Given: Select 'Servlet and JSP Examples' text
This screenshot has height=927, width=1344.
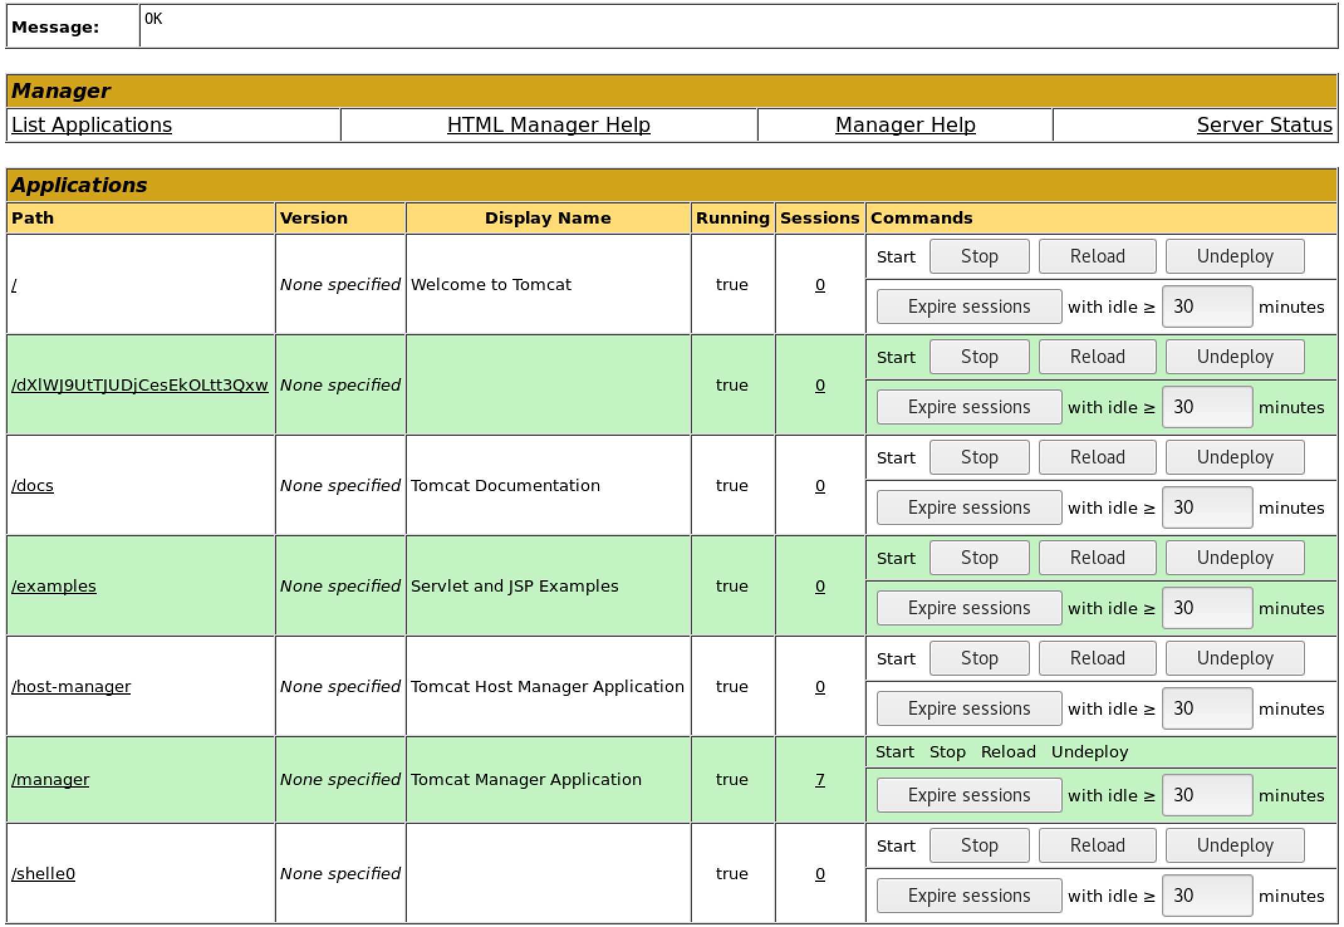Looking at the screenshot, I should click(x=515, y=586).
